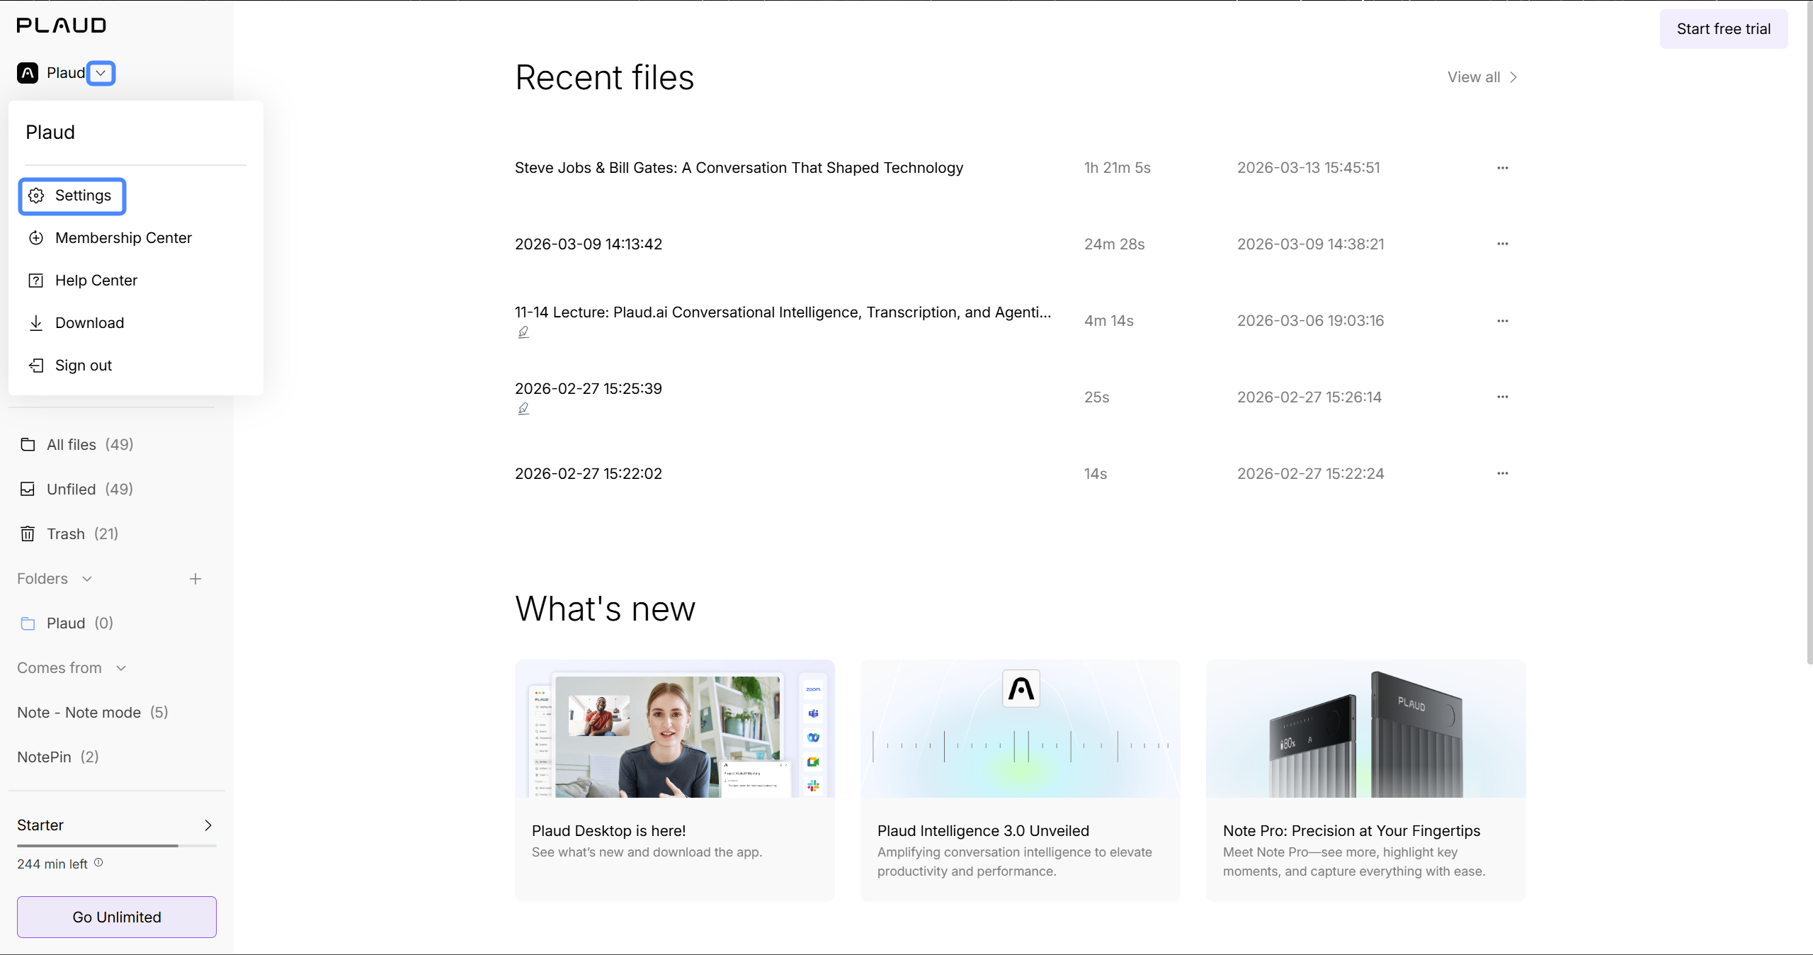Filter by Note - Note mode (5)
This screenshot has width=1813, height=955.
93,713
